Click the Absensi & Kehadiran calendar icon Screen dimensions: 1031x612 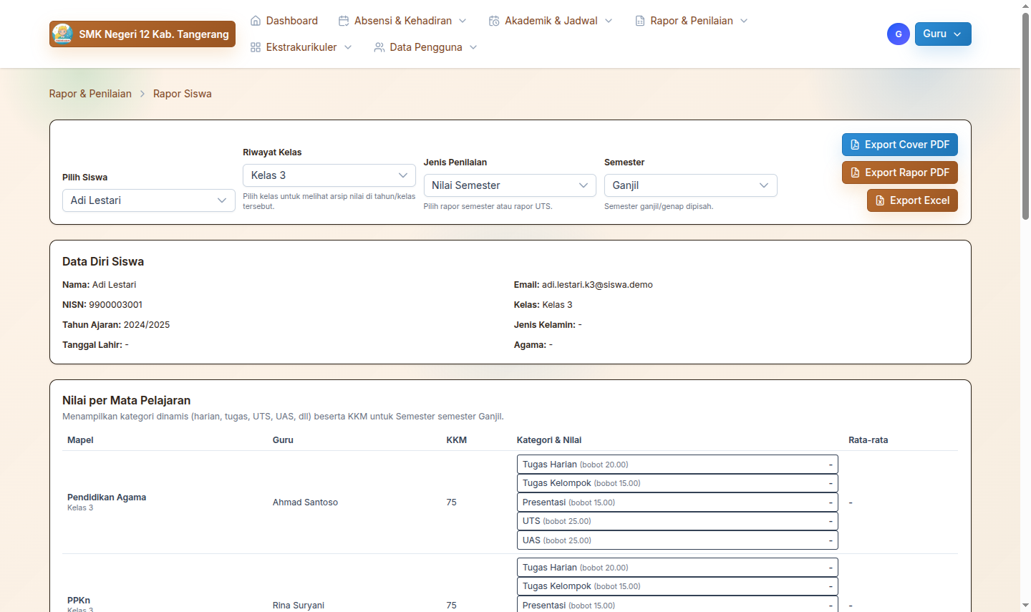pos(344,21)
